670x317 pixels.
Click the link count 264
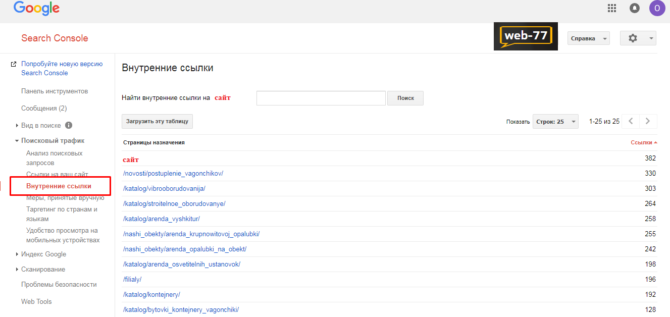point(650,203)
